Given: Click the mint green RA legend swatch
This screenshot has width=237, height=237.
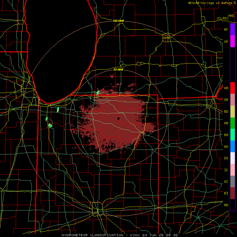Looking at the screenshot, I should (233, 135).
